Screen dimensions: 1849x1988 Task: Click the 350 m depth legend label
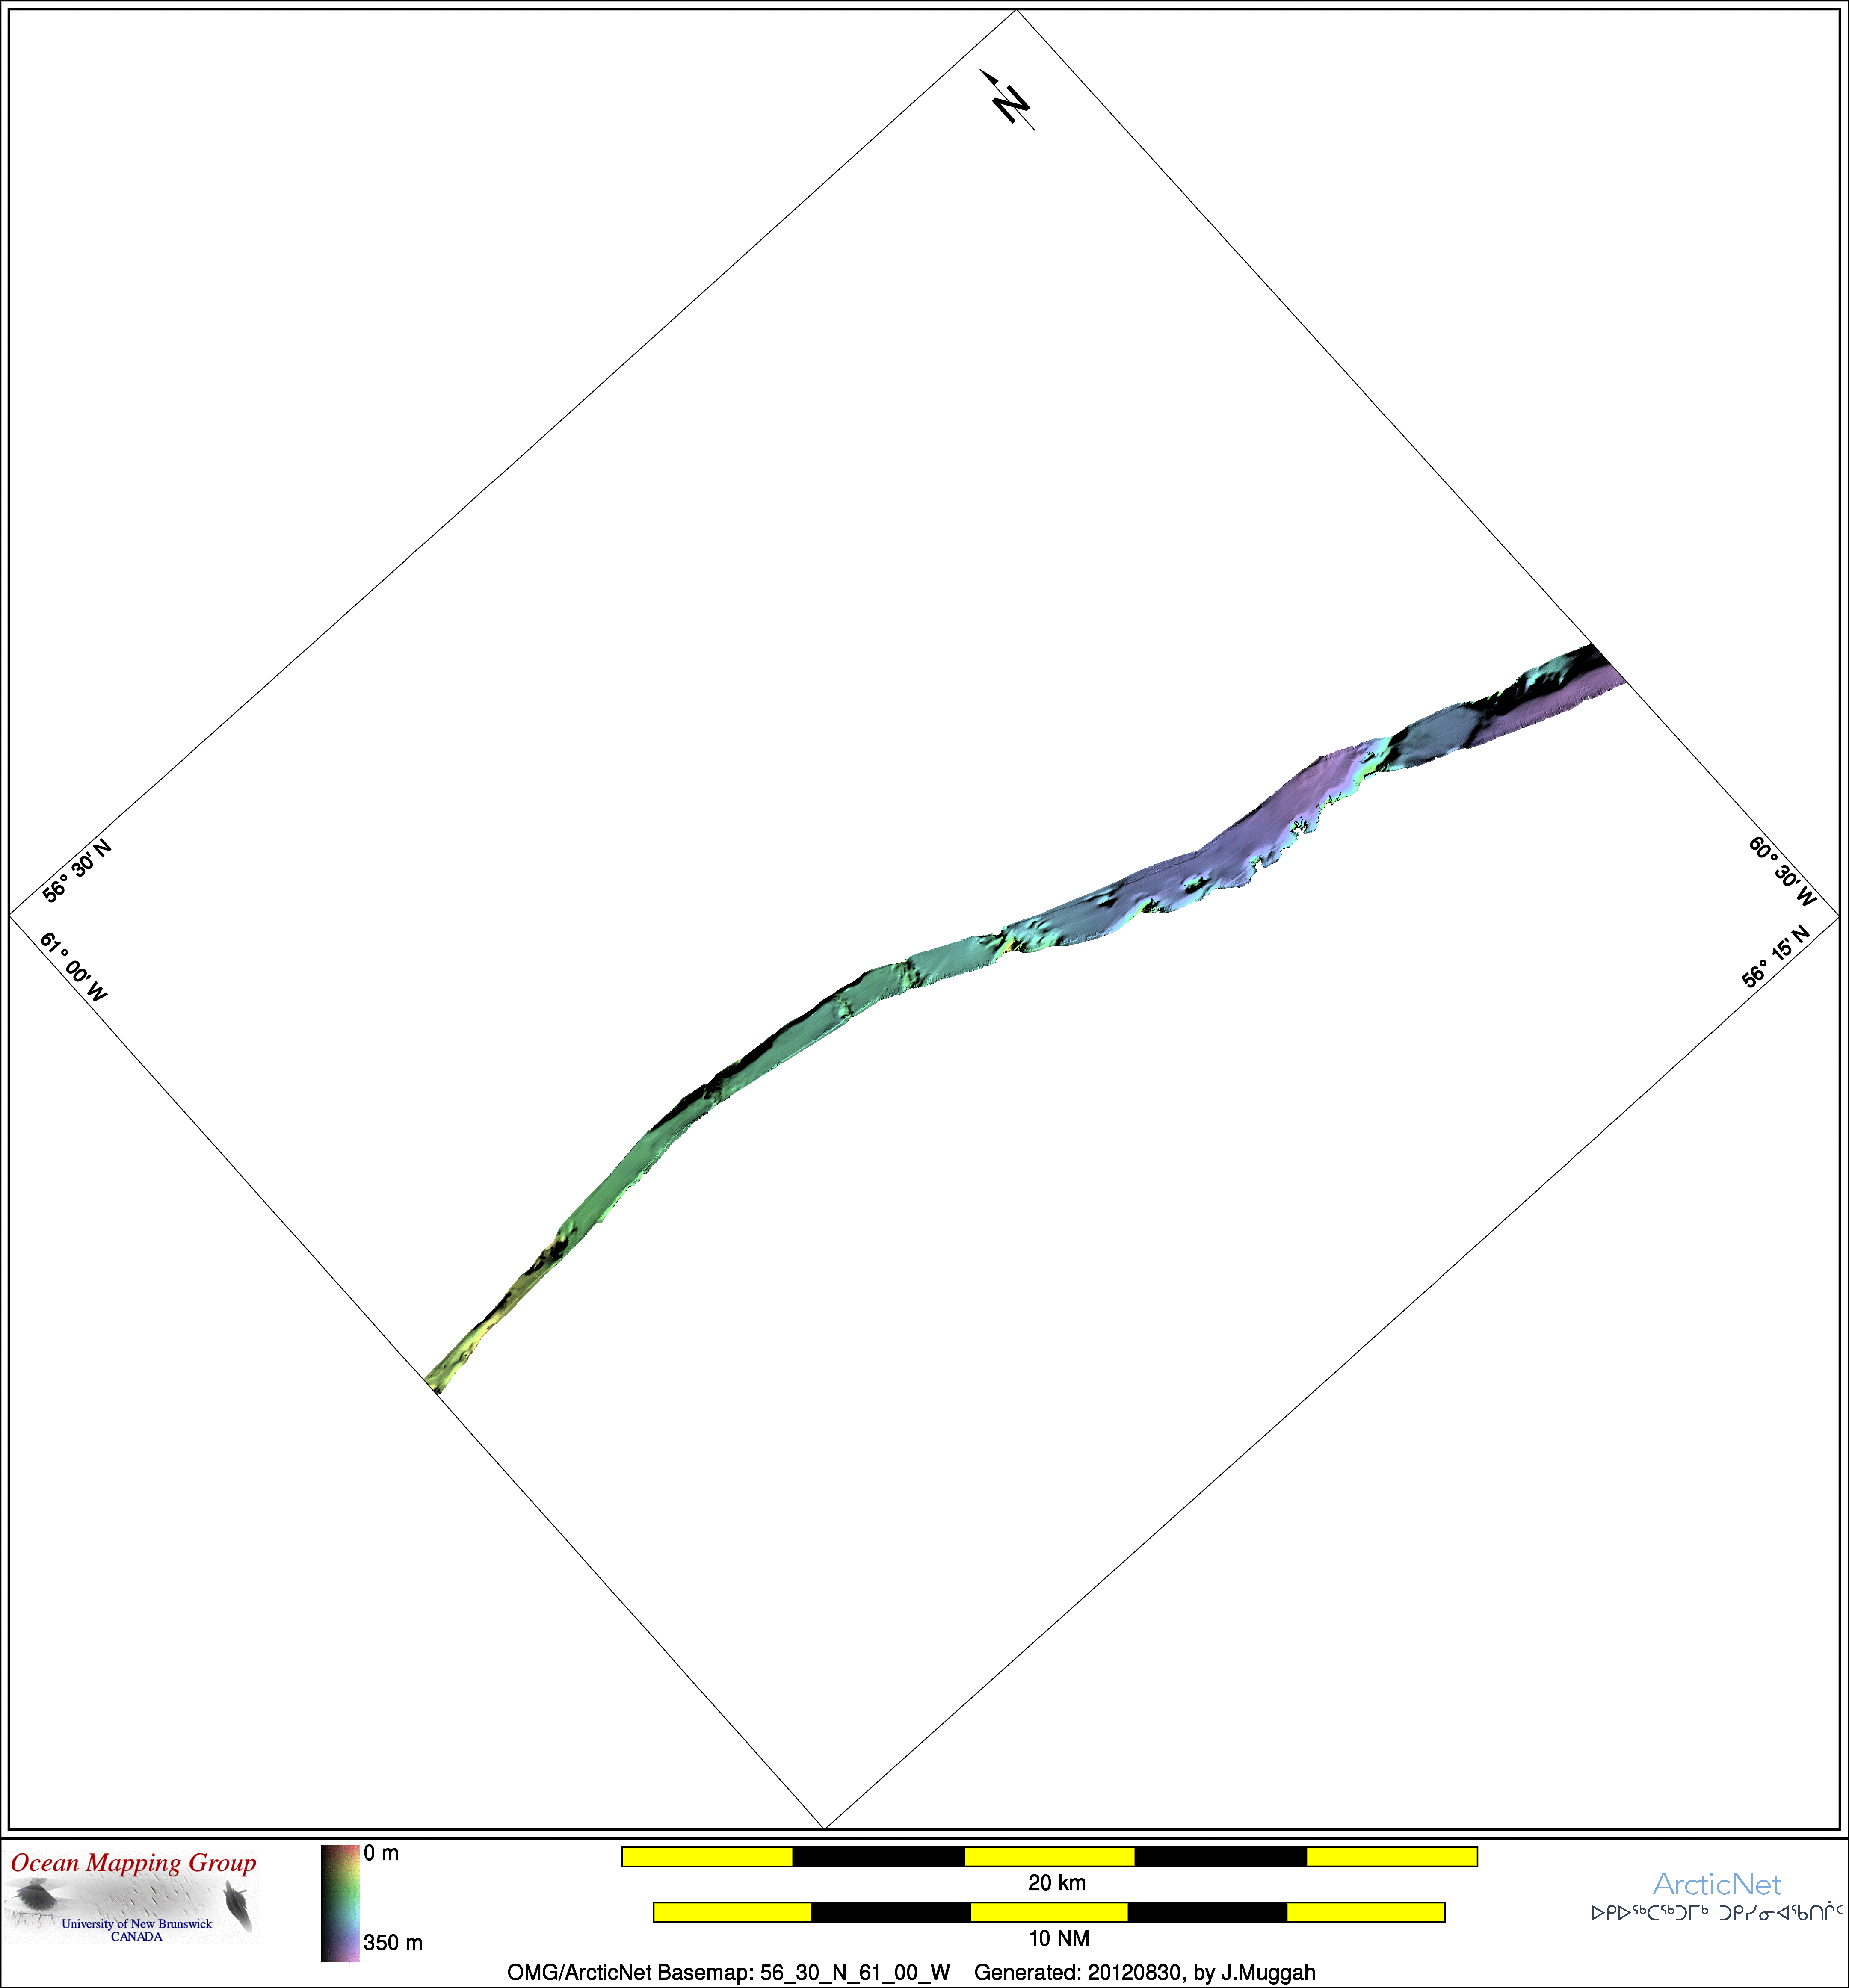[393, 1943]
